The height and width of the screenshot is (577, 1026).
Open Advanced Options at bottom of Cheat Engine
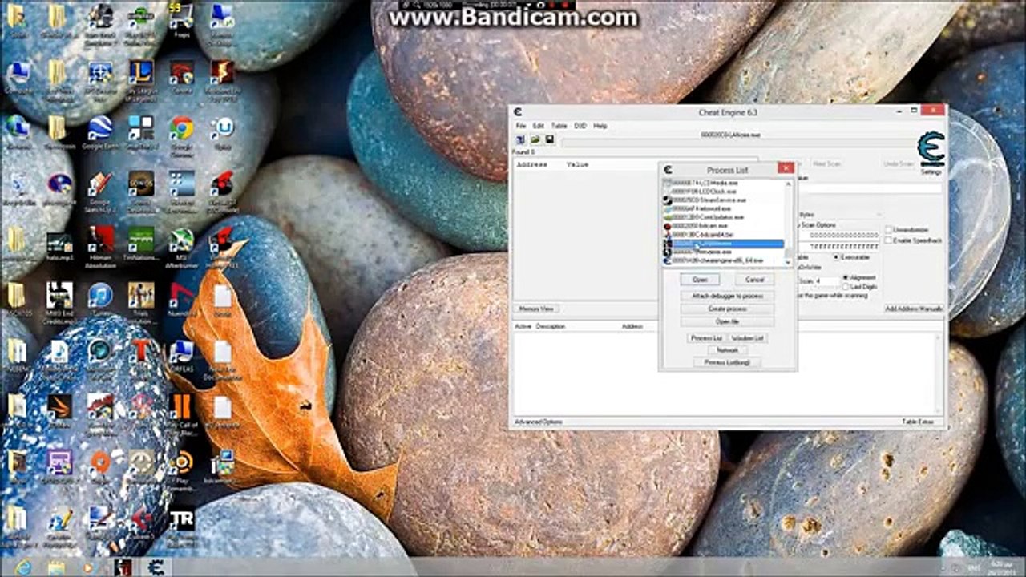point(539,422)
